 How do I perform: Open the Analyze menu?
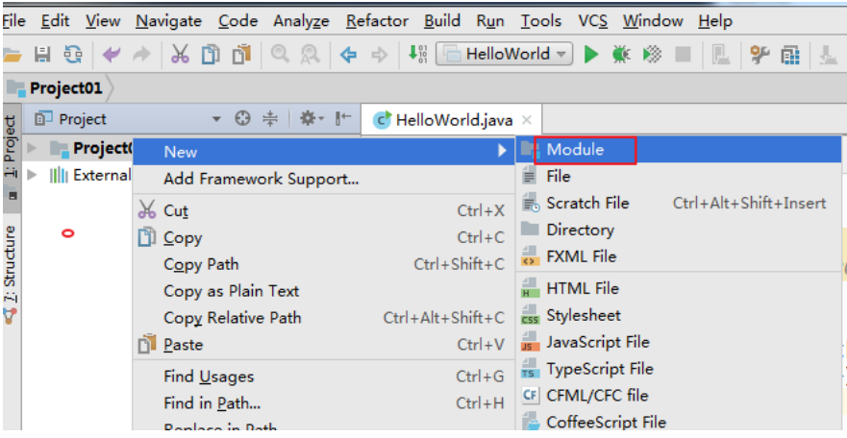point(302,21)
